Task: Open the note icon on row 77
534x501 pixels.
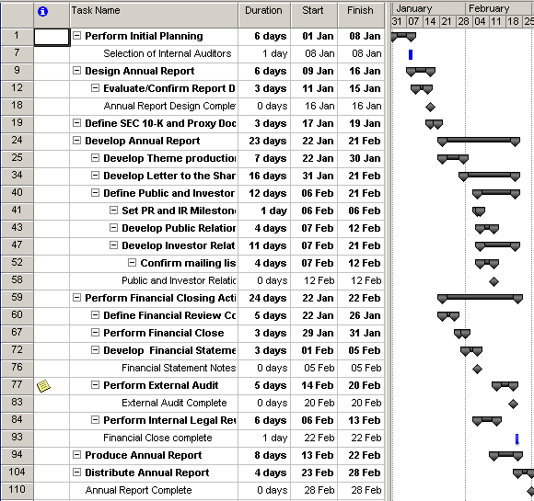Action: click(x=43, y=386)
